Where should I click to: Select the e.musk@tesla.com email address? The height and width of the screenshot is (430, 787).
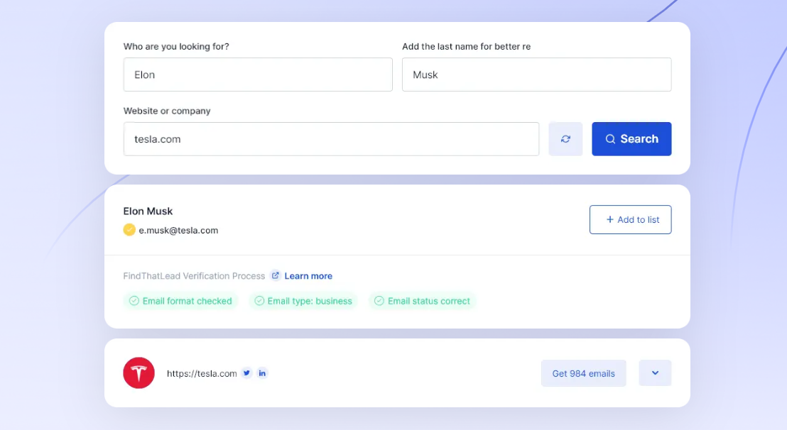179,231
